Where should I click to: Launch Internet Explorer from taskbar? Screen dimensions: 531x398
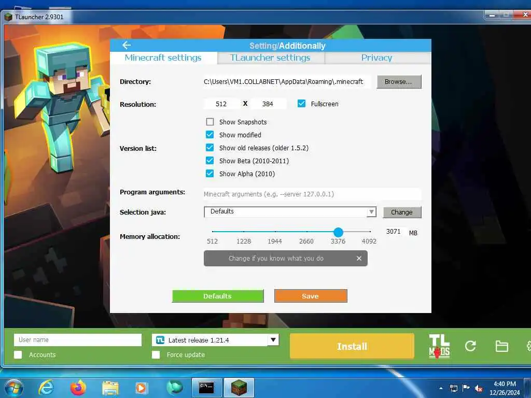tap(46, 388)
